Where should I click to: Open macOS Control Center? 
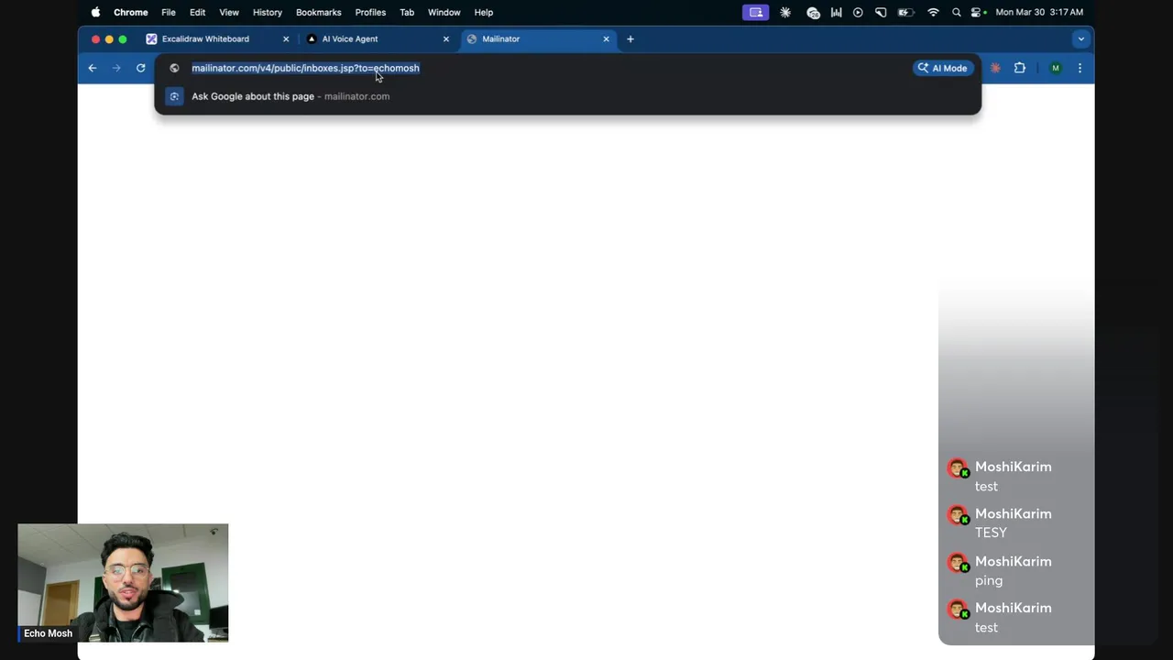[978, 12]
